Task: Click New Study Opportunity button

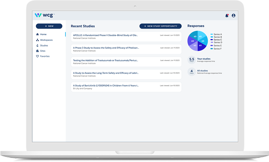Action: [160, 26]
